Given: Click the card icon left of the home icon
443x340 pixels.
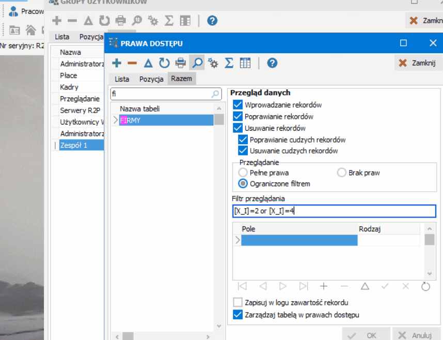Looking at the screenshot, I should click(14, 30).
